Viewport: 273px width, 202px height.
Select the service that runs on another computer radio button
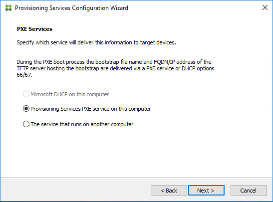[x=26, y=124]
